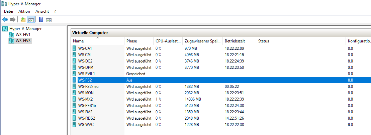Click the VM icon beside WS-MX2
This screenshot has width=371, height=135.
(74, 99)
